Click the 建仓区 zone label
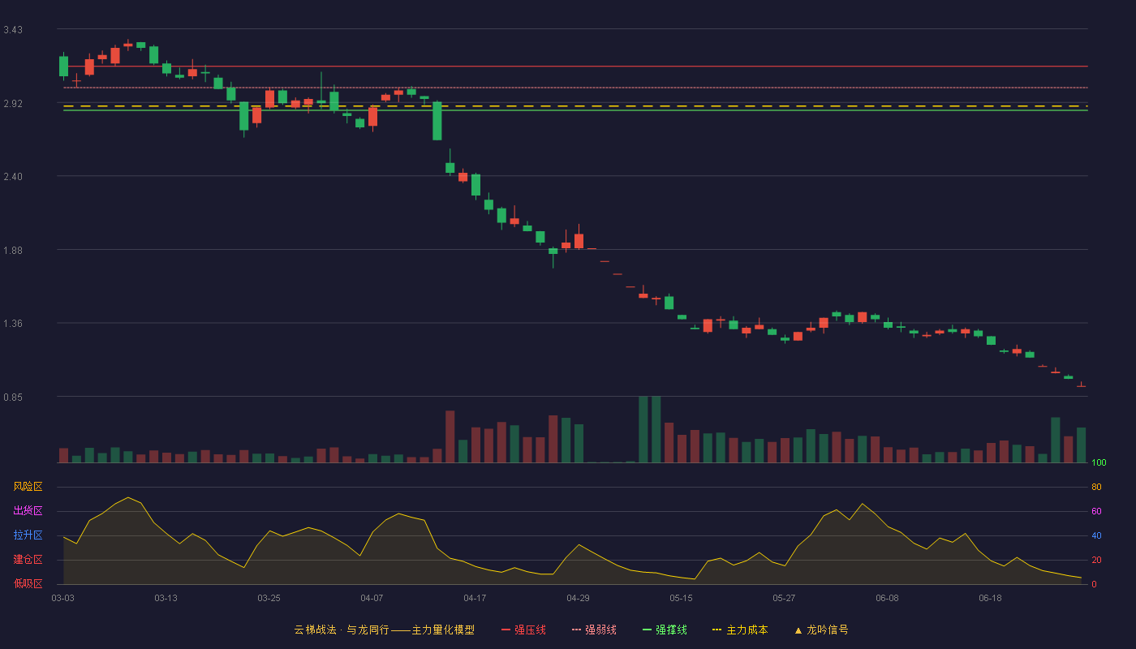Viewport: 1136px width, 649px height. click(x=28, y=560)
